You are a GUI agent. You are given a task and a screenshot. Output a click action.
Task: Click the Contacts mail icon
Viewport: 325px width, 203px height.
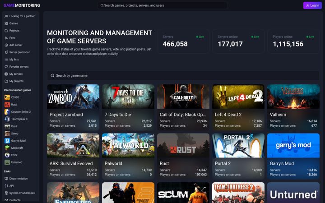(x=6, y=200)
